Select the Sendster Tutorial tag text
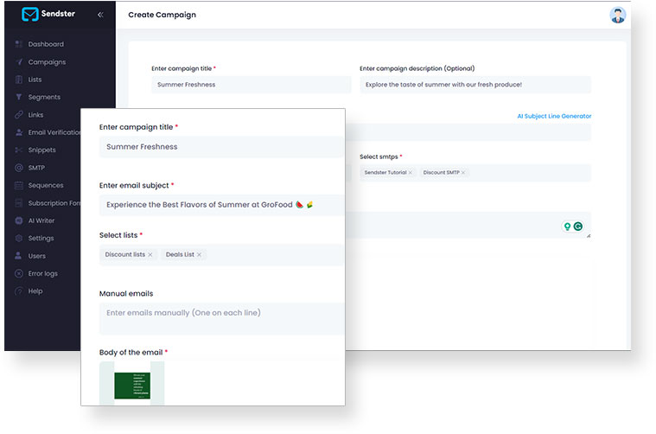Screen dimensions: 656x434 point(385,172)
